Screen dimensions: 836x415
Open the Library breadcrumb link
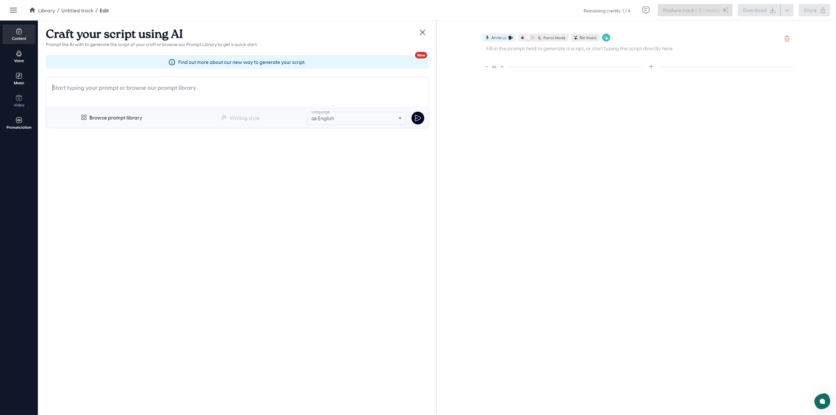(x=46, y=10)
